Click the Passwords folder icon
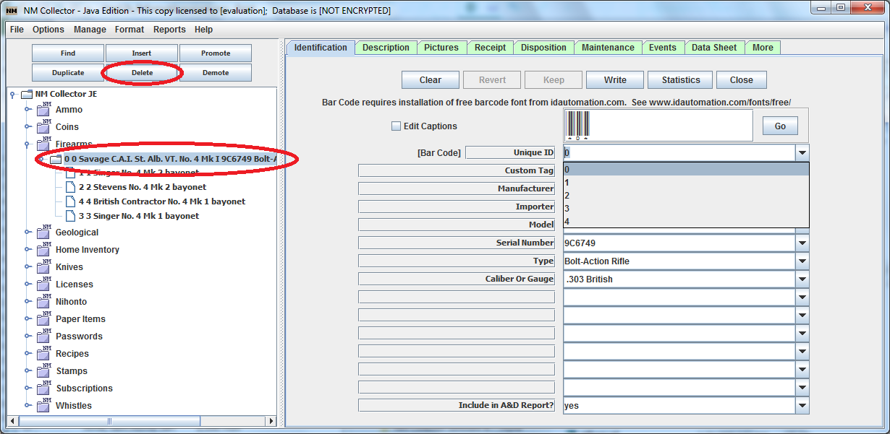 pos(42,336)
